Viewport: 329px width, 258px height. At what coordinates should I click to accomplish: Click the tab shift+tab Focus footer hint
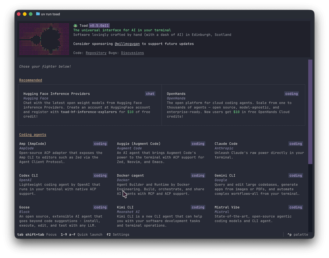coord(37,235)
